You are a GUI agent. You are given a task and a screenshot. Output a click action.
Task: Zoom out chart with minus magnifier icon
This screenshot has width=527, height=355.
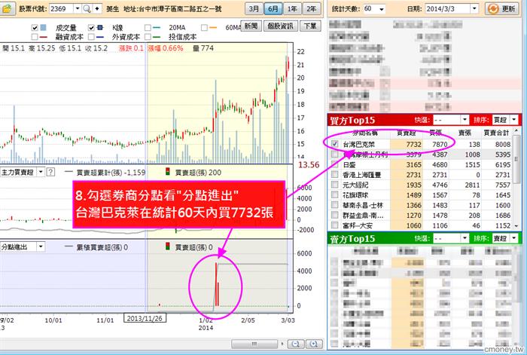(296, 344)
